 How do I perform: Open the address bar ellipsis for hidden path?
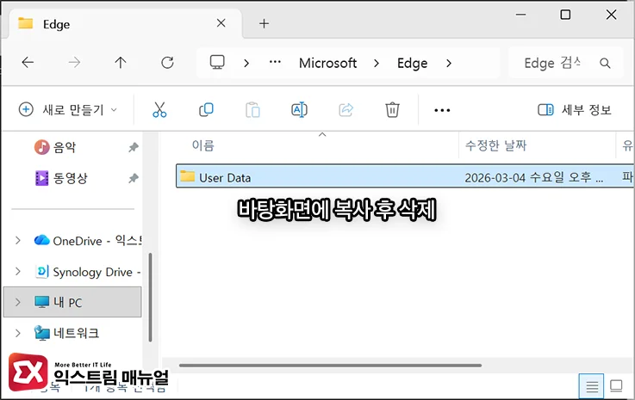(x=275, y=62)
